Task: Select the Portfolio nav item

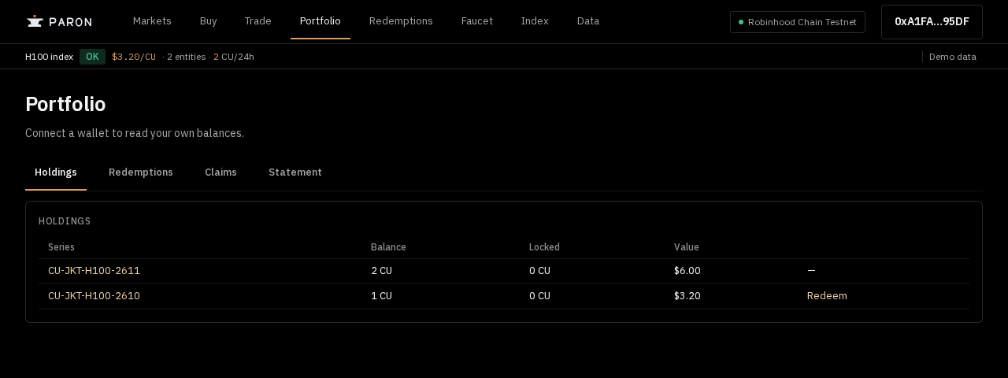Action: click(321, 21)
